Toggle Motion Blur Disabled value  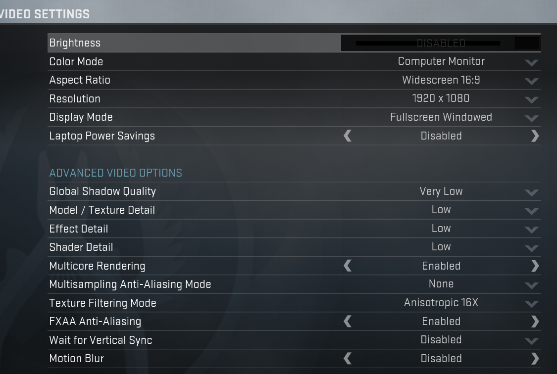(441, 359)
